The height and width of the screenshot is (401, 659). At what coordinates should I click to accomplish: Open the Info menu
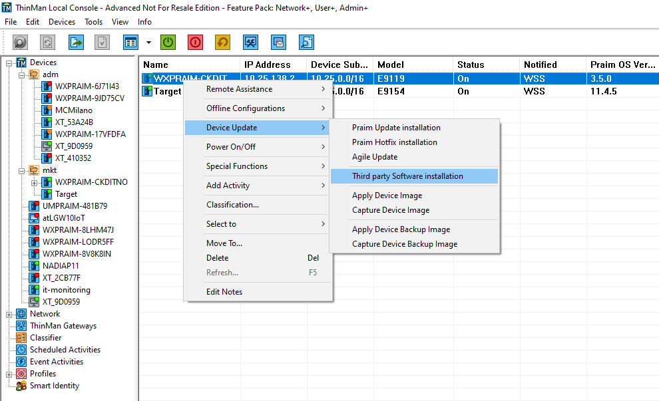[144, 22]
